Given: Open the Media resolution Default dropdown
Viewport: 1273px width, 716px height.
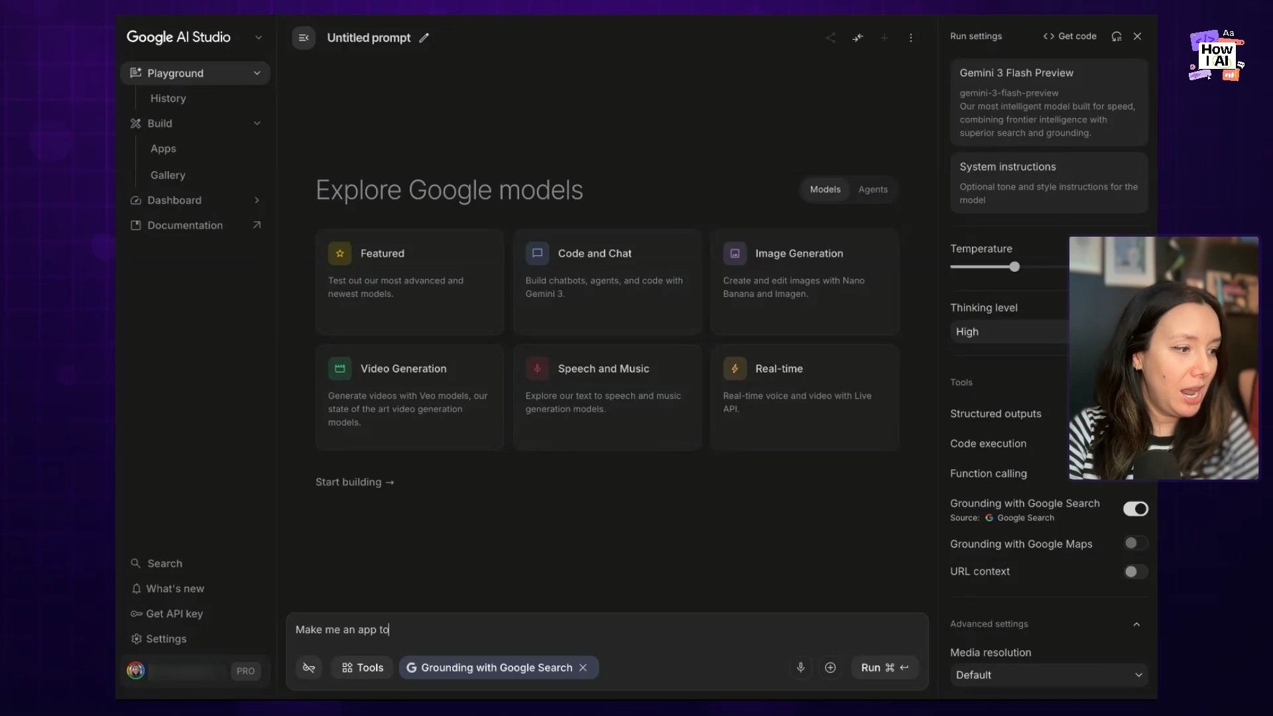Looking at the screenshot, I should pos(1049,675).
